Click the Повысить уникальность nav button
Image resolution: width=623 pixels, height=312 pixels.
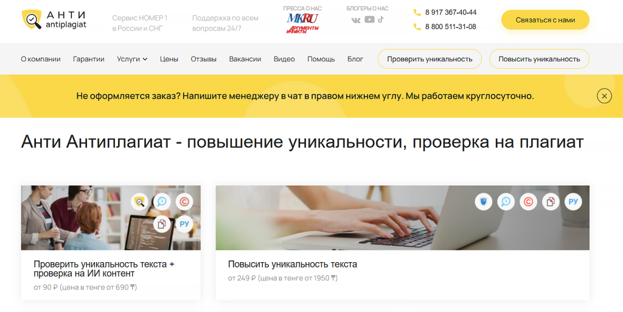539,59
